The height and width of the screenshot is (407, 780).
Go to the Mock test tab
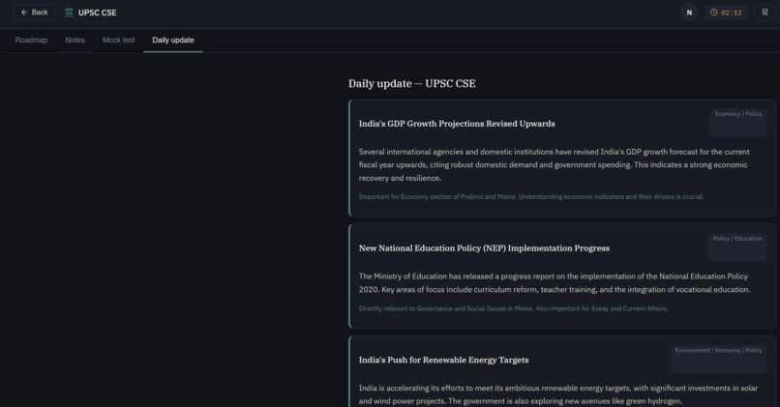click(x=118, y=41)
